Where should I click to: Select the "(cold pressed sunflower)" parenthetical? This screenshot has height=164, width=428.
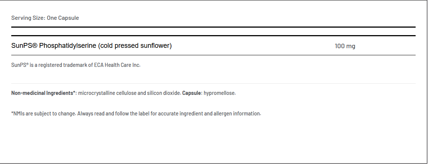(x=135, y=46)
